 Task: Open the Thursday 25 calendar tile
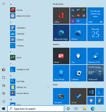(96, 33)
